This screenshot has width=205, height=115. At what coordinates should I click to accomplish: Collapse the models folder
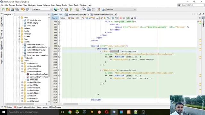click(x=19, y=42)
